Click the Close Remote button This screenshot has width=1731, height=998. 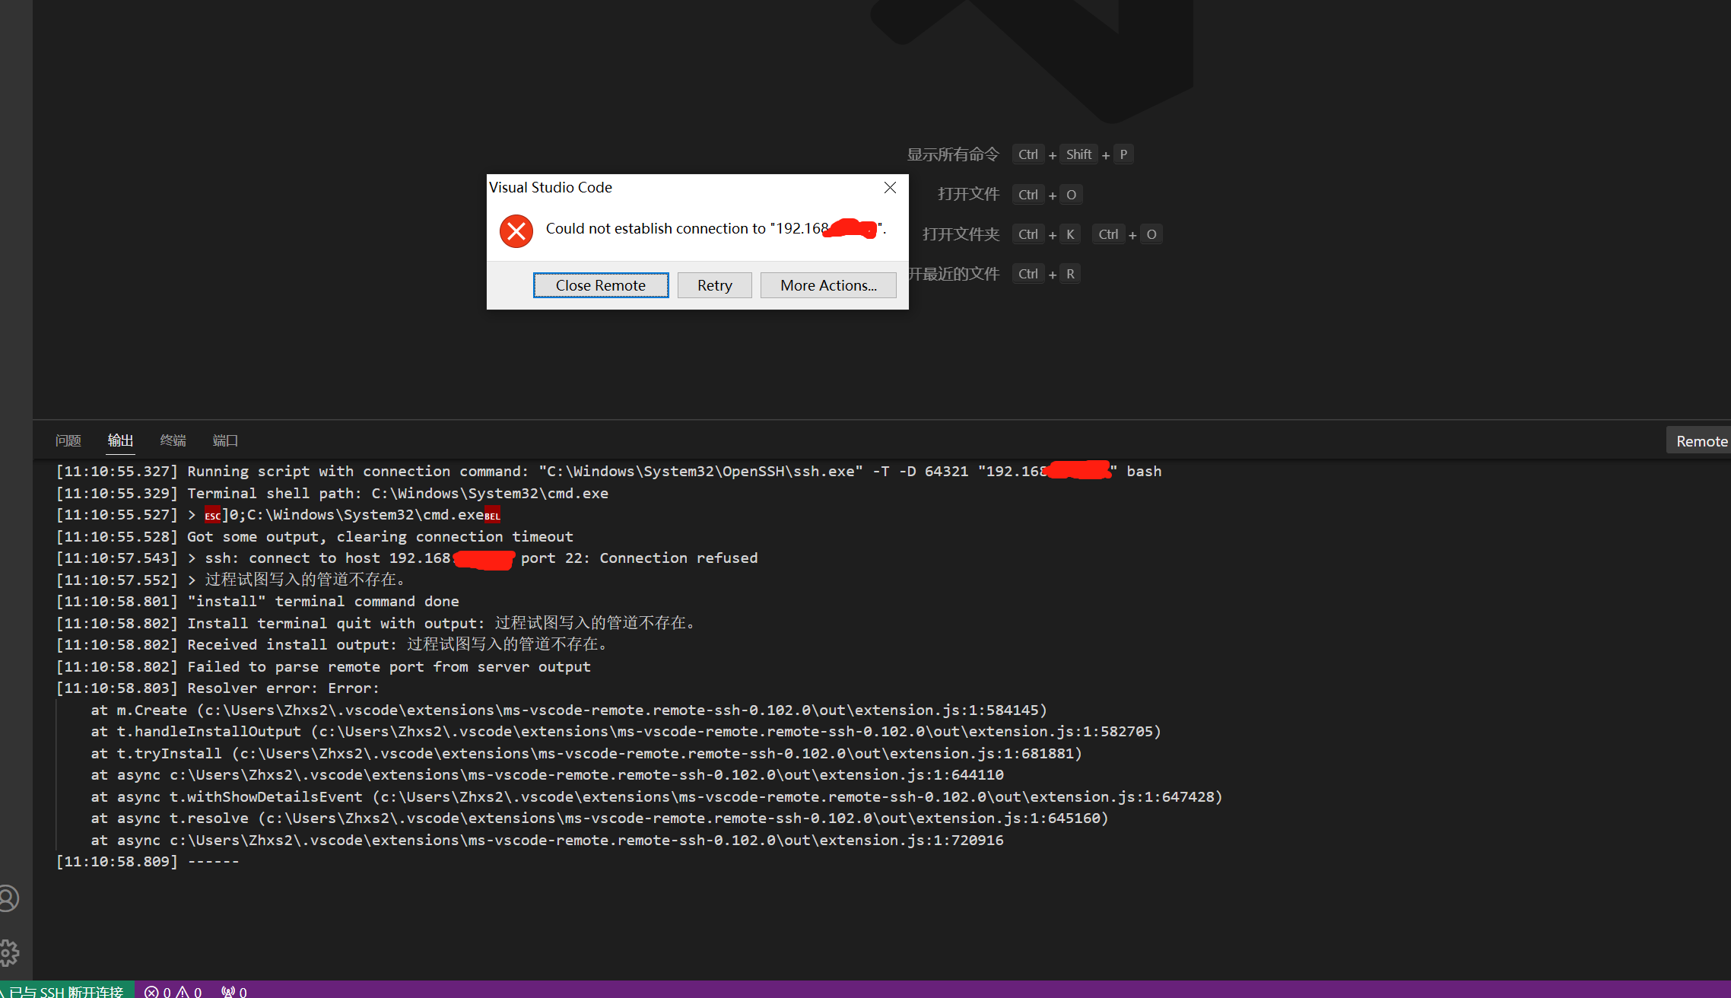(601, 285)
